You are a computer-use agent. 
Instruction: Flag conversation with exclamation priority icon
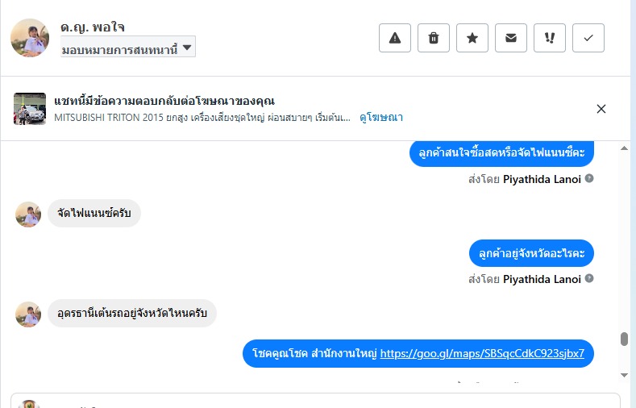(550, 38)
